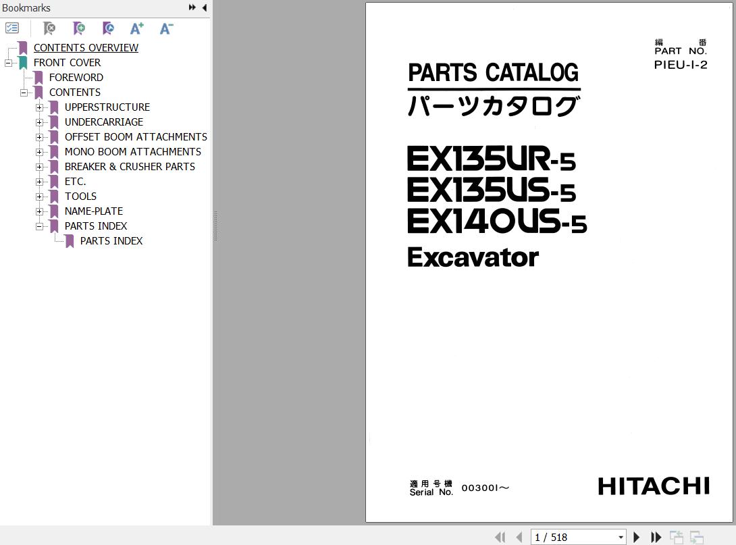The width and height of the screenshot is (736, 545).
Task: Click the EX135US-5 model name
Action: (x=492, y=190)
